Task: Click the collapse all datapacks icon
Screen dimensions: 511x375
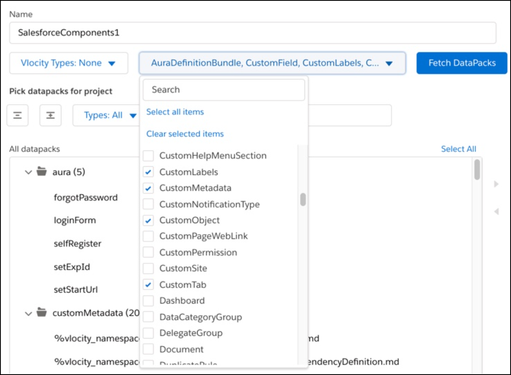Action: (18, 115)
